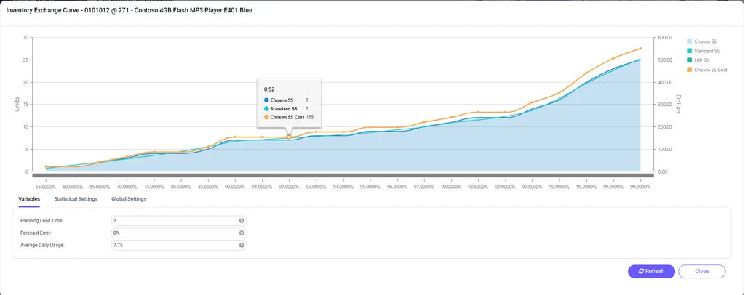Click the 65.0000% axis label

click(x=100, y=187)
